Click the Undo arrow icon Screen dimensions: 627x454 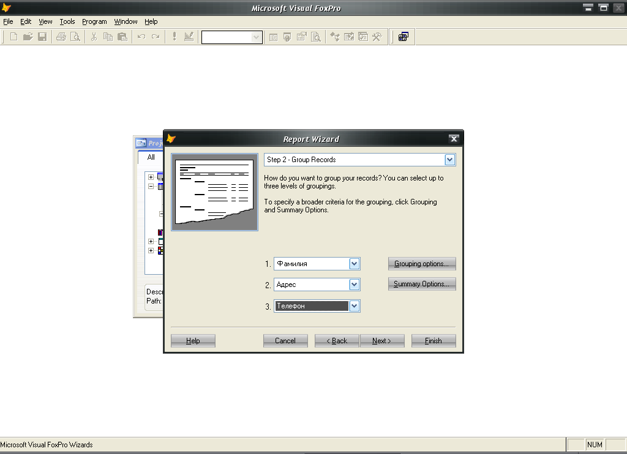click(x=141, y=37)
